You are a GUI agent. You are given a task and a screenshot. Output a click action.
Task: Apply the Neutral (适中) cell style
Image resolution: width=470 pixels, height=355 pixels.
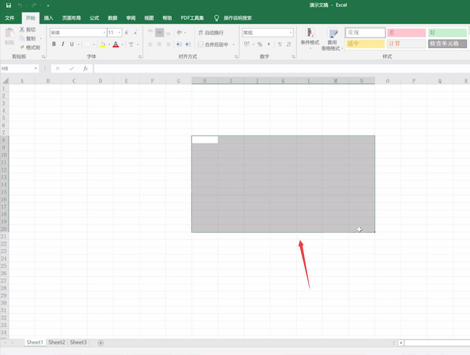[365, 43]
